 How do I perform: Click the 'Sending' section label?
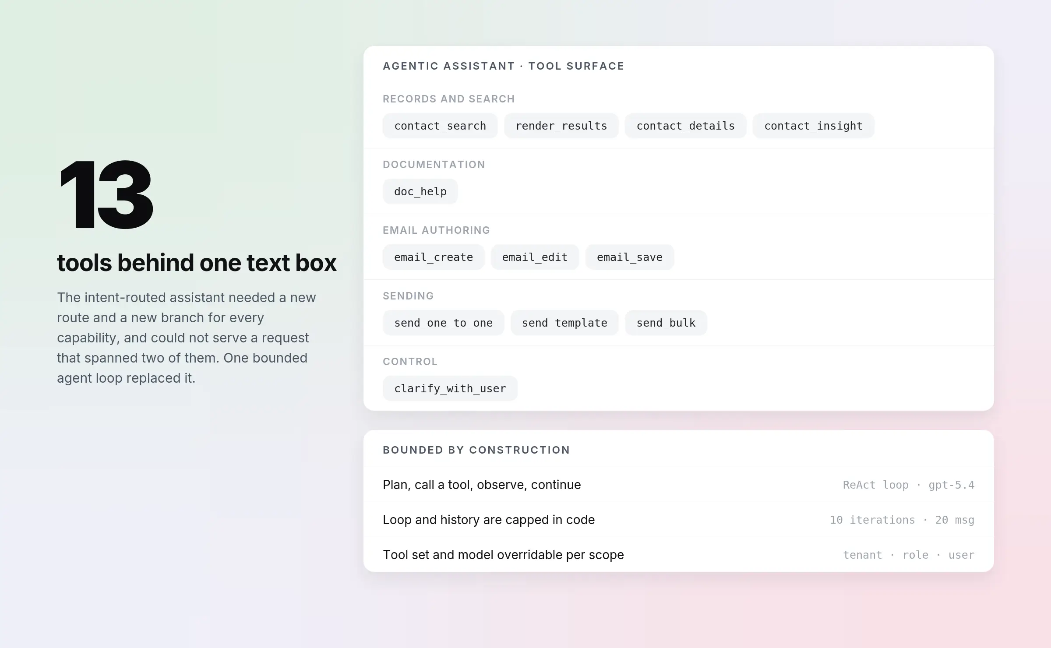coord(408,296)
